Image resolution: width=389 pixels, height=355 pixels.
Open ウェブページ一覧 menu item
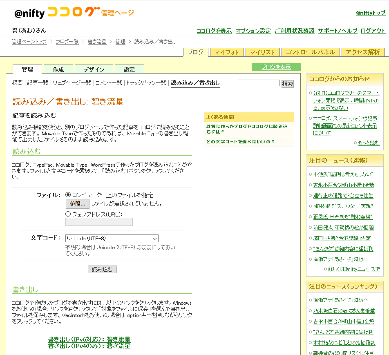(x=72, y=83)
